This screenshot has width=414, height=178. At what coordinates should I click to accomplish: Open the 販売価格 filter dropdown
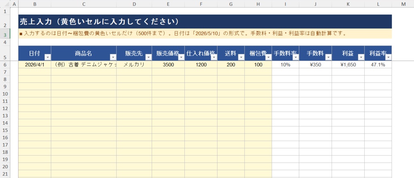pos(181,57)
